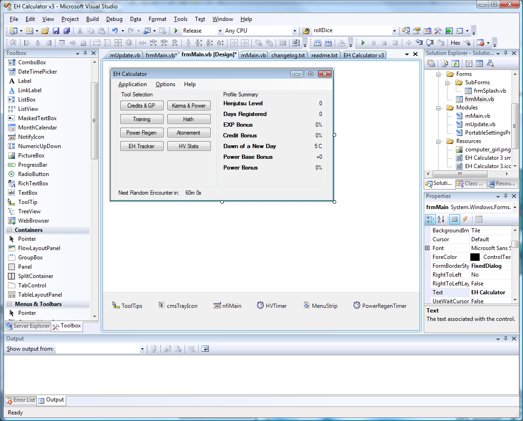
Task: Open the Format menu
Action: point(158,19)
